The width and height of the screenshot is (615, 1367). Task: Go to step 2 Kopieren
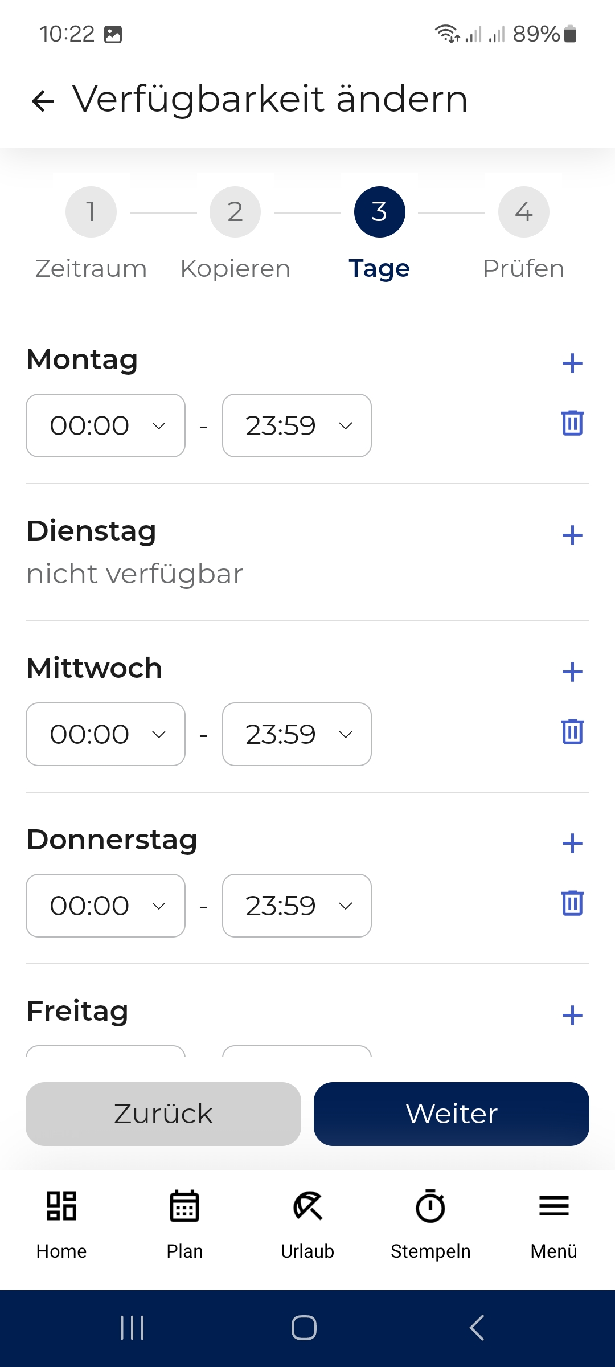[235, 212]
